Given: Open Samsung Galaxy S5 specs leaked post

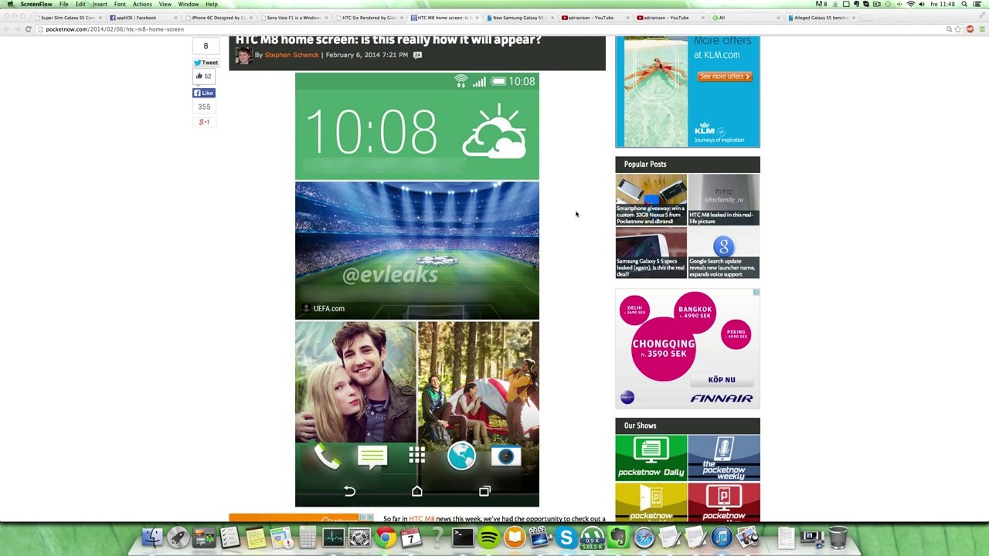Looking at the screenshot, I should (651, 253).
